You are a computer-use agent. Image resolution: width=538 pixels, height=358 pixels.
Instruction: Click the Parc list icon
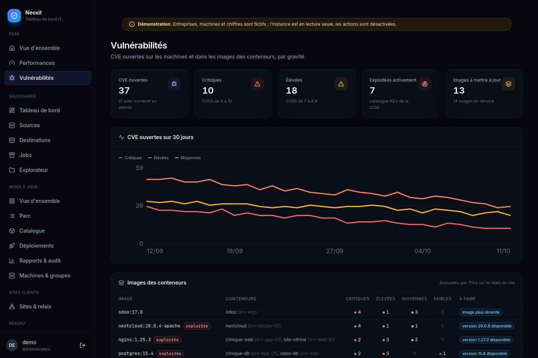[12, 216]
